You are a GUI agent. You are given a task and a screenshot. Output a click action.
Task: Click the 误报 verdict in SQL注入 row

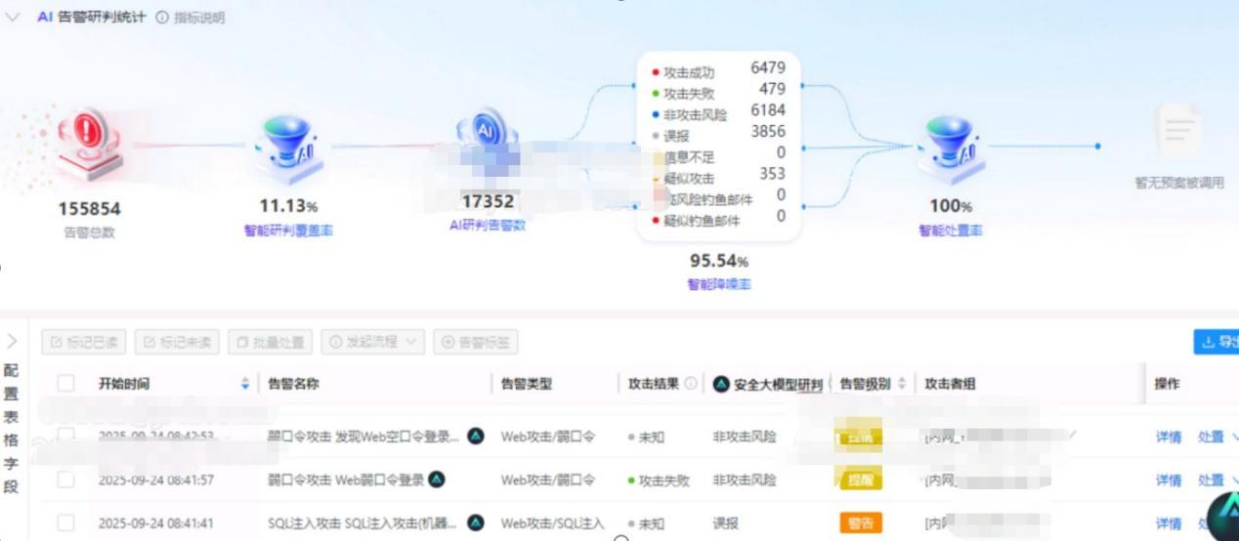pyautogui.click(x=725, y=523)
